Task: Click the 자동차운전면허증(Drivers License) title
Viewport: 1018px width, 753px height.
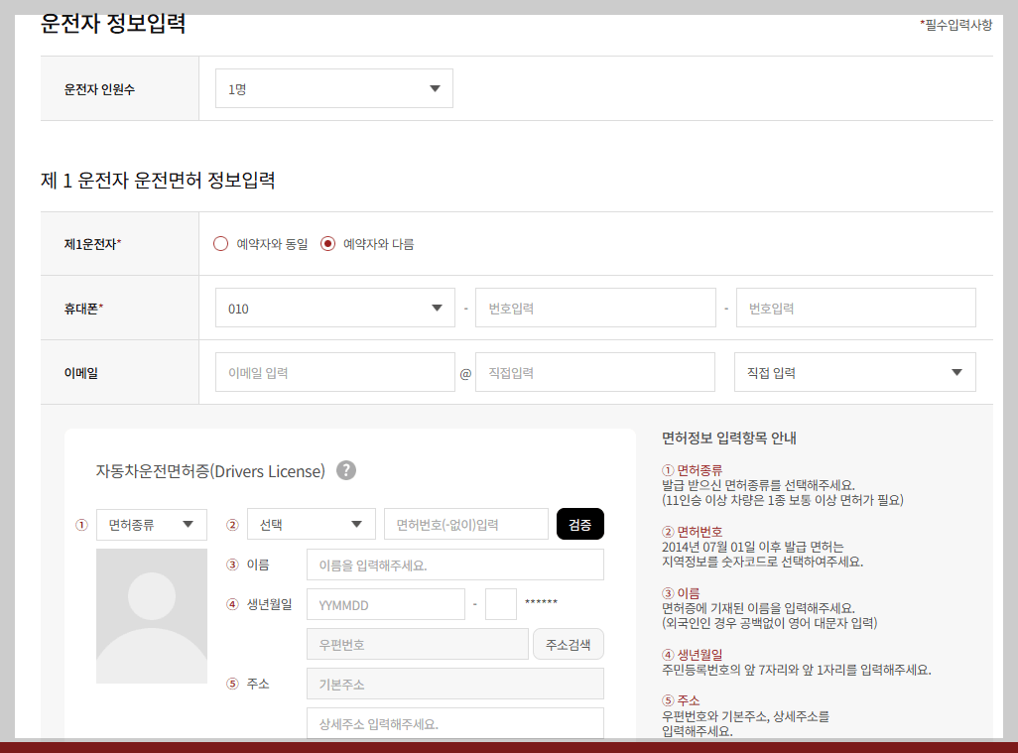Action: point(210,471)
